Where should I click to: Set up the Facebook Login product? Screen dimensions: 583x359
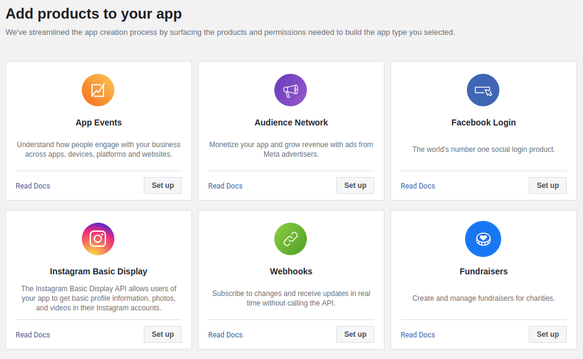pos(548,186)
